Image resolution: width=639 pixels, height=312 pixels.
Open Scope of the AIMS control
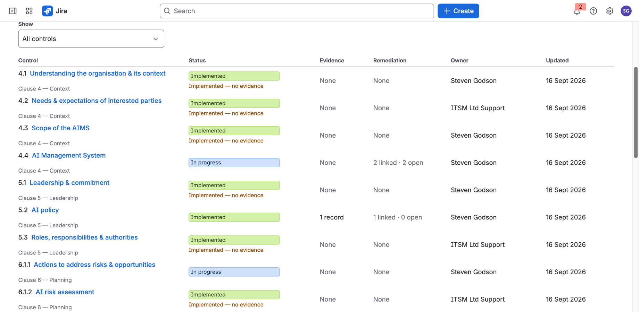coord(60,128)
